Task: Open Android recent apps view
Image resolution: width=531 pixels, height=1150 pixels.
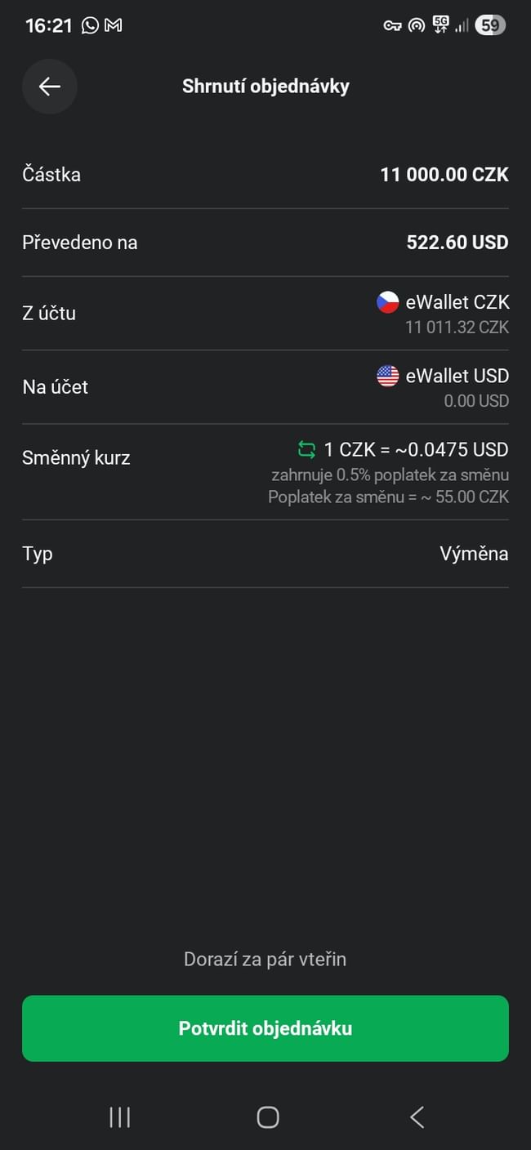Action: coord(119,1117)
